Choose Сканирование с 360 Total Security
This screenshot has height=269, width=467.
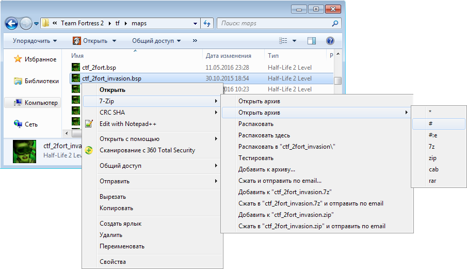coord(152,150)
